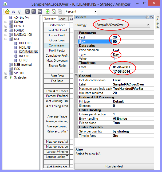Open the vertical Backtest side tab
The height and width of the screenshot is (172, 162).
(x=157, y=22)
